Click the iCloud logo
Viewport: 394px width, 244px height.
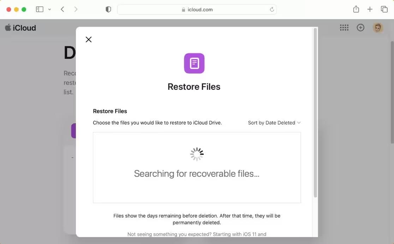coord(20,28)
